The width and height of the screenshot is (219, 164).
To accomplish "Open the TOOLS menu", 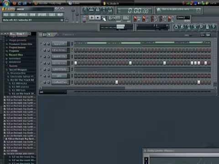I will click(x=52, y=15).
